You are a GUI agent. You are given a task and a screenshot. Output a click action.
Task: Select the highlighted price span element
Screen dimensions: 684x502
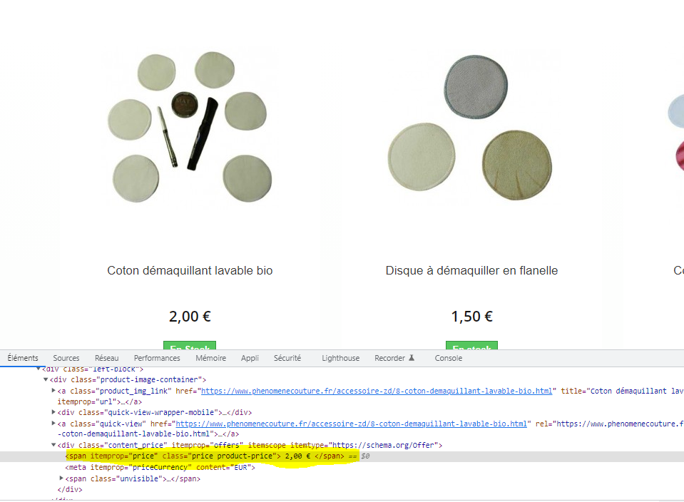(214, 456)
